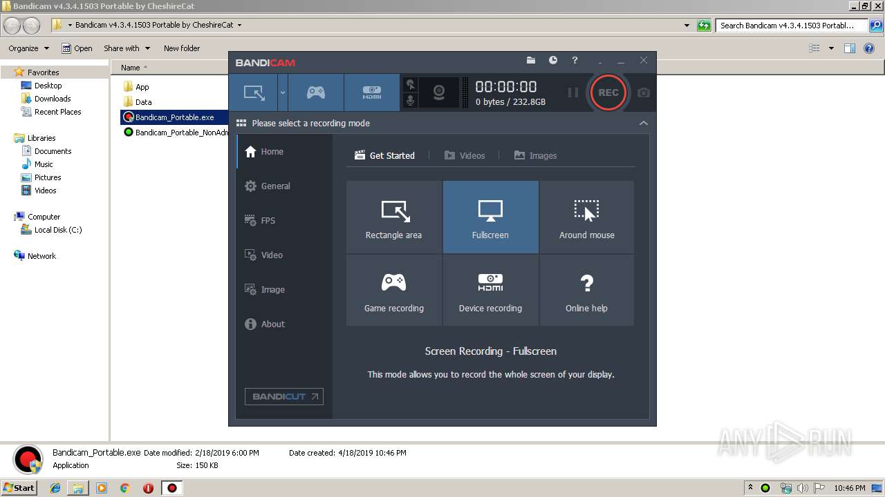
Task: Take a screenshot with camera icon
Action: pos(644,92)
